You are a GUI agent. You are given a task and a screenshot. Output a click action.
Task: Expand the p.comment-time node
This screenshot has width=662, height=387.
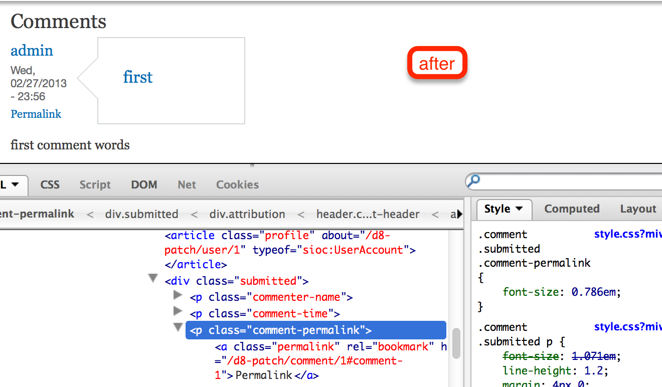click(x=178, y=311)
